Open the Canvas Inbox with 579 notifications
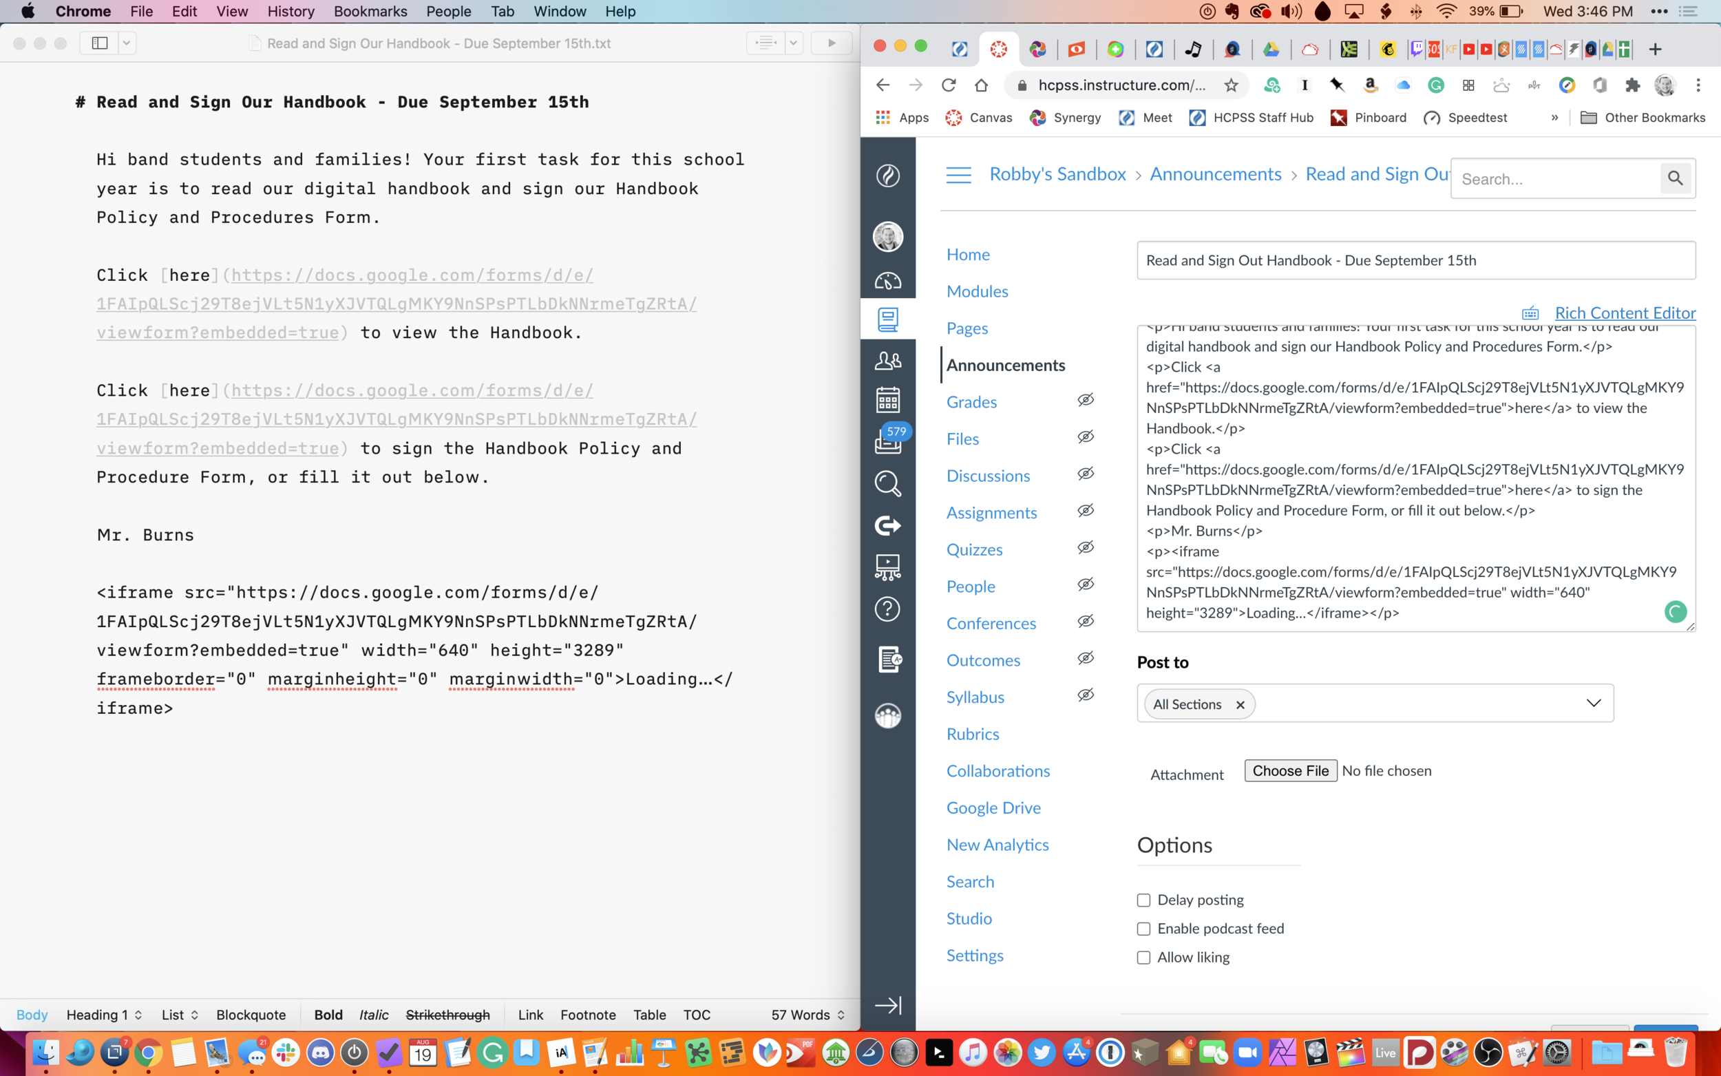 tap(888, 441)
